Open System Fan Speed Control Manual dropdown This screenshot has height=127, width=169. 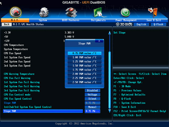tap(92, 107)
